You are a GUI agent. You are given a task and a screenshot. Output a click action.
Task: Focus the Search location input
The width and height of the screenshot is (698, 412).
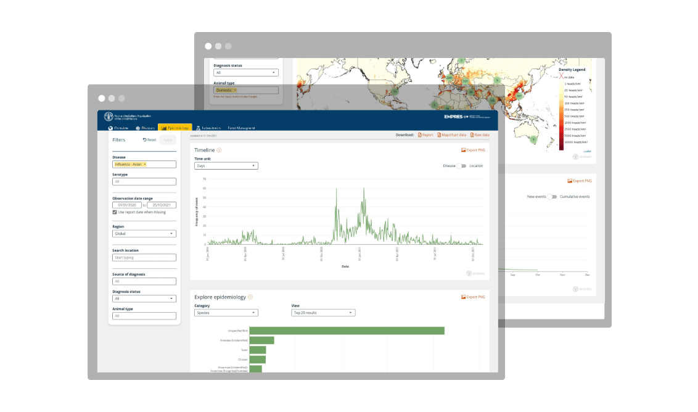[x=144, y=258]
